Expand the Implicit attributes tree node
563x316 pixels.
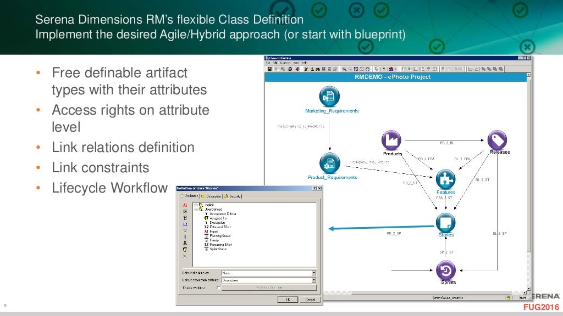click(x=196, y=205)
